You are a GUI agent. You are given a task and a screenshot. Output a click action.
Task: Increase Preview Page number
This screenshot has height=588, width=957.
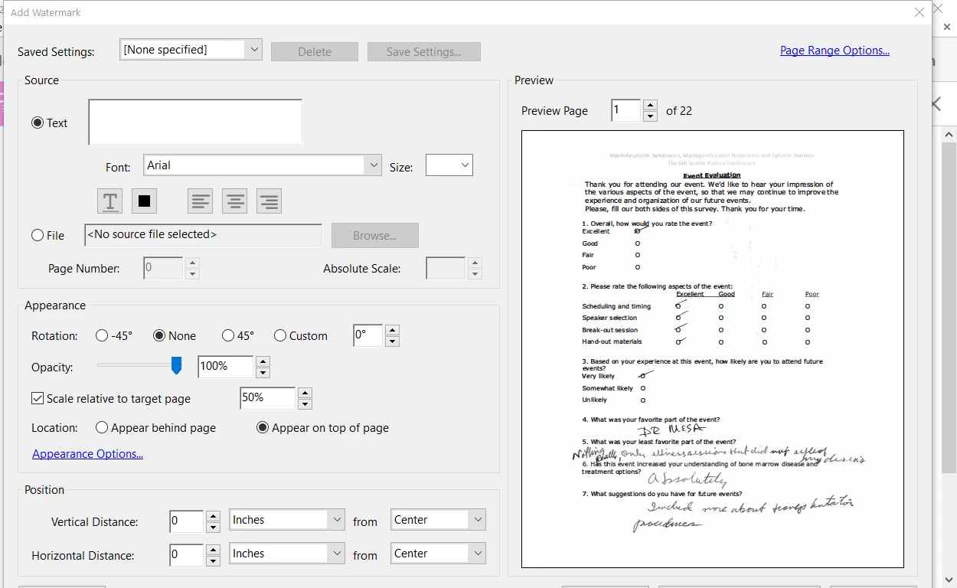click(650, 105)
